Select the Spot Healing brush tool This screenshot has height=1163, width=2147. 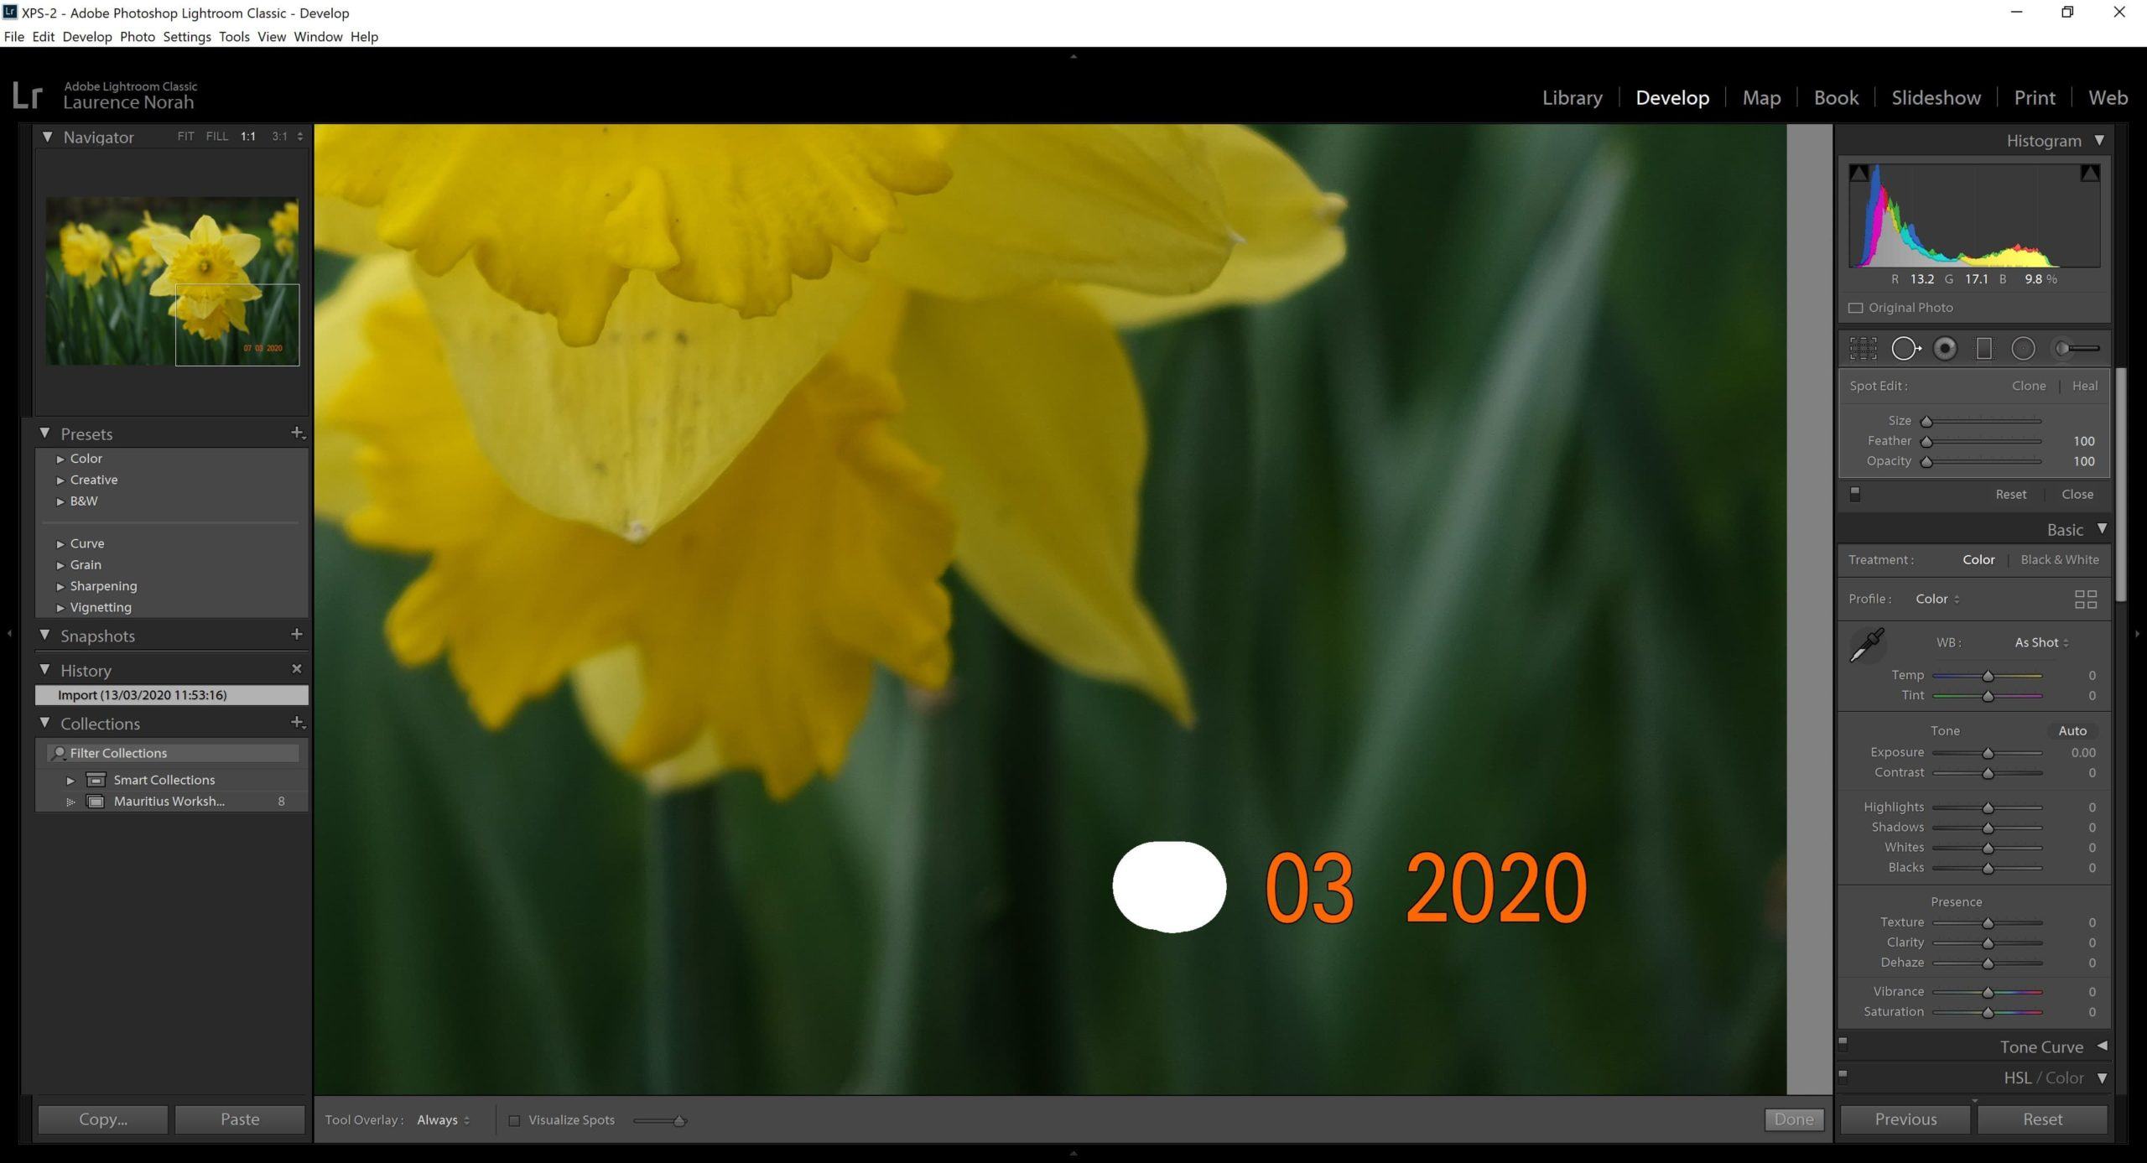(1905, 348)
